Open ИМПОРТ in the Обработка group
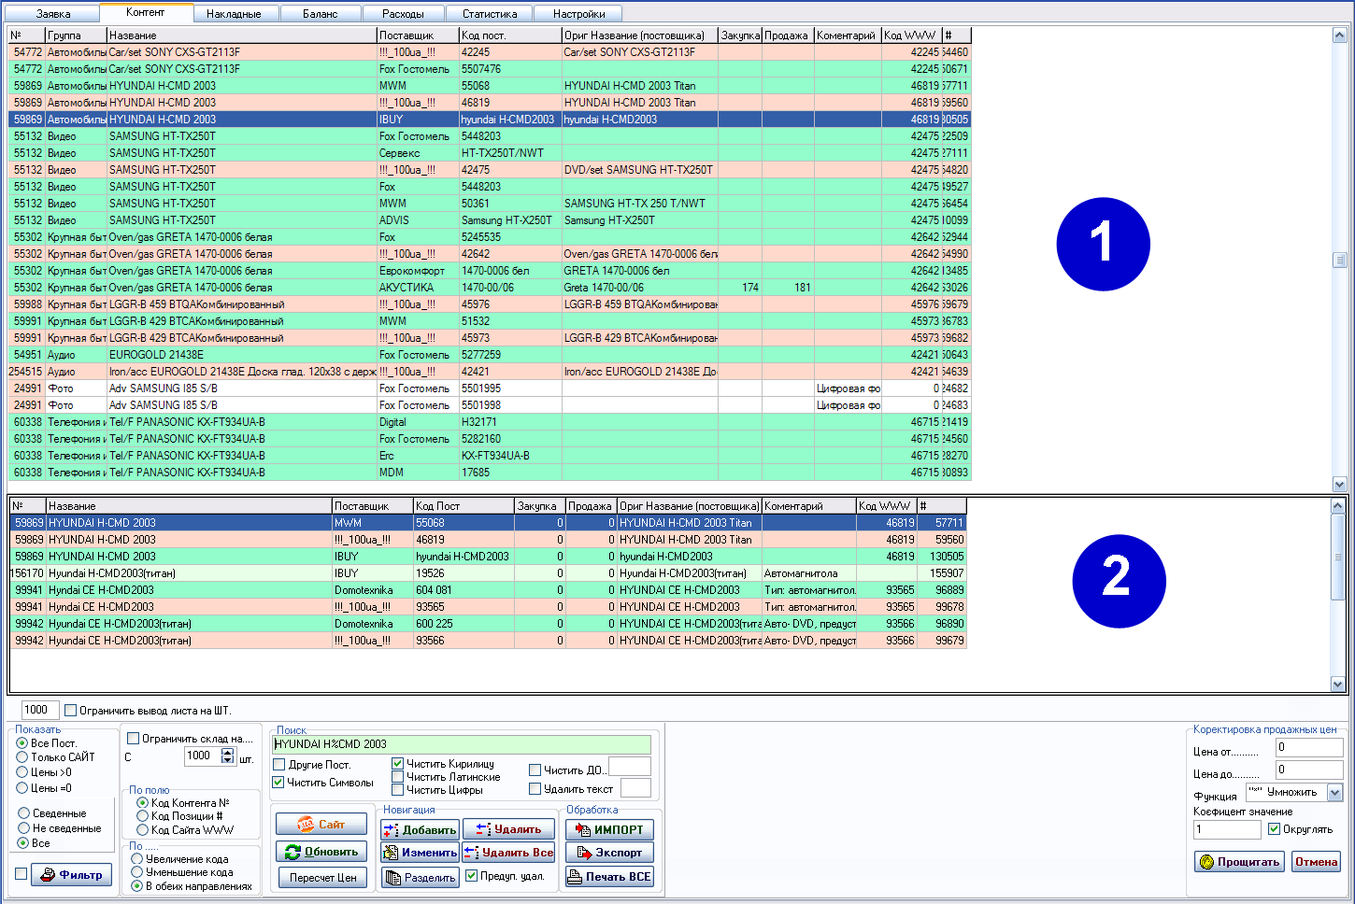 coord(609,829)
